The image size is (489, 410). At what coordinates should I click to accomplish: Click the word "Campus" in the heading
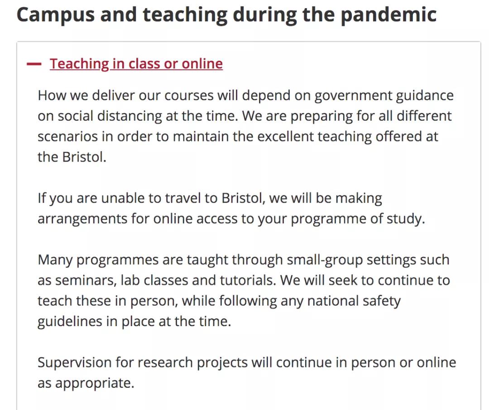[x=55, y=15]
